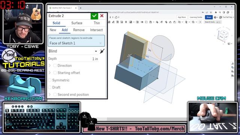The height and width of the screenshot is (135, 240).
Task: Accept Extrude 2 with green checkmark
Action: [94, 16]
